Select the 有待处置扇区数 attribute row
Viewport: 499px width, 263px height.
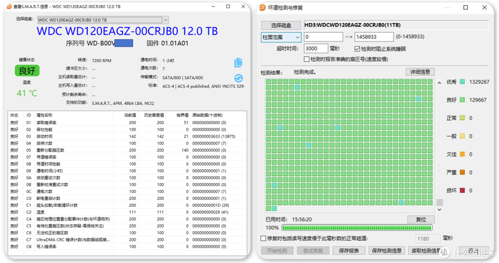[x=127, y=226]
